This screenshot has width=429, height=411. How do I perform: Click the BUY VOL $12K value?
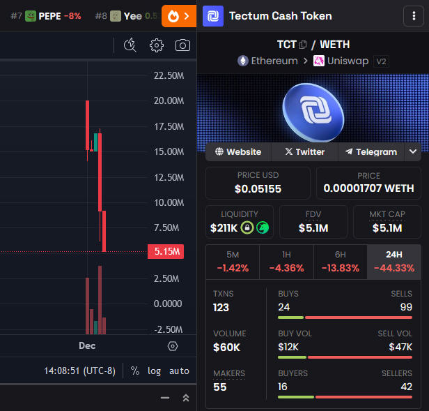click(288, 347)
